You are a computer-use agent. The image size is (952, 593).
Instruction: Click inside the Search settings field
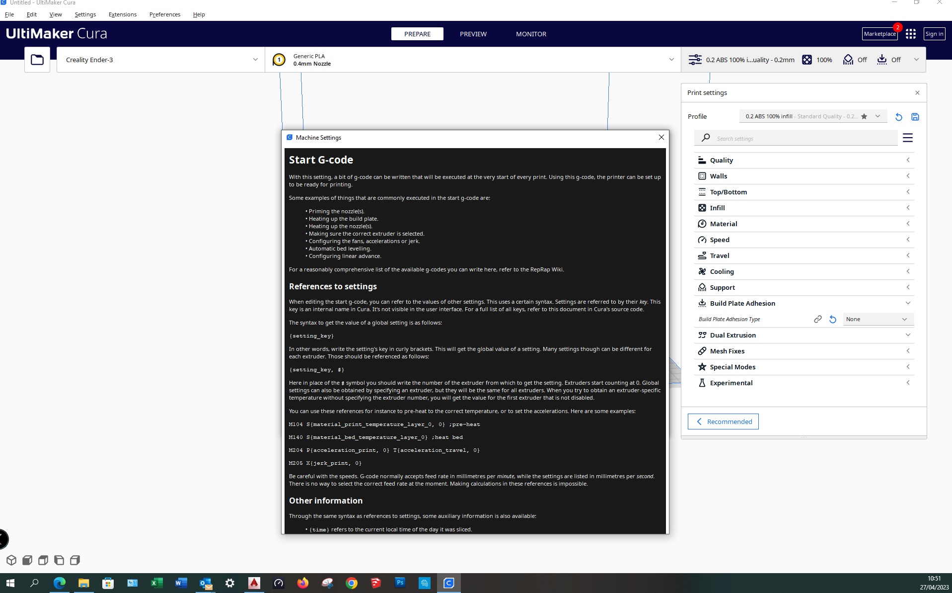click(795, 138)
